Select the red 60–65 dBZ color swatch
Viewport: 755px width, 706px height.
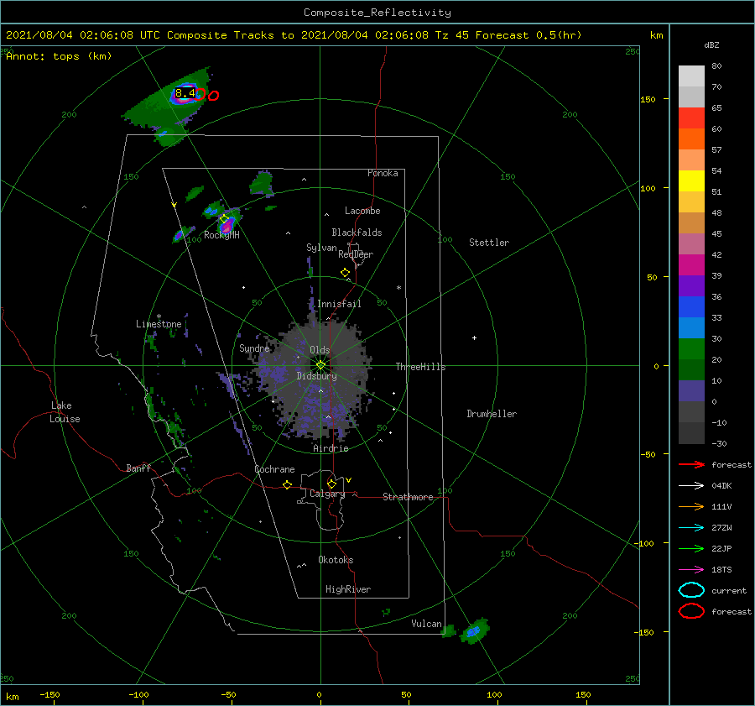[691, 118]
